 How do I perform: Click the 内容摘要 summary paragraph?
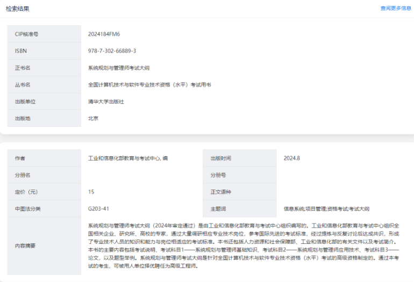244,245
